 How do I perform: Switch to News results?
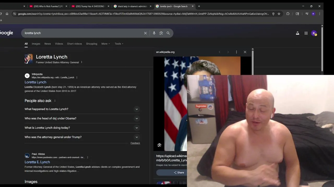47,44
